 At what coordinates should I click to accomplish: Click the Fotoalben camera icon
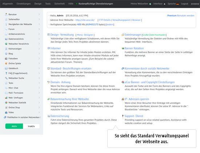tap(6, 59)
